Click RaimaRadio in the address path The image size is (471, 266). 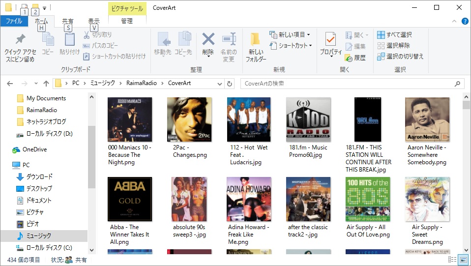[142, 83]
